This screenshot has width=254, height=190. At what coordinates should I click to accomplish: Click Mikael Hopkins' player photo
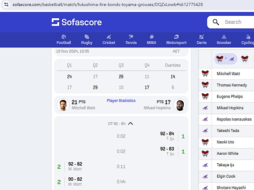[x=179, y=105]
